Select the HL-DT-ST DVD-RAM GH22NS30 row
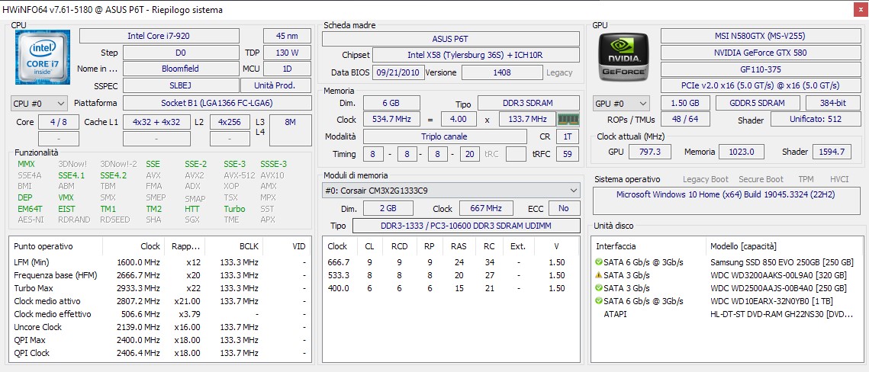The height and width of the screenshot is (372, 869). (726, 314)
